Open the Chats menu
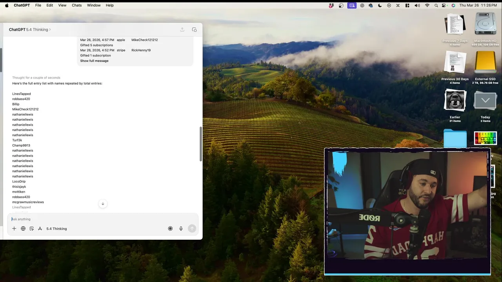502x282 pixels. tap(77, 5)
